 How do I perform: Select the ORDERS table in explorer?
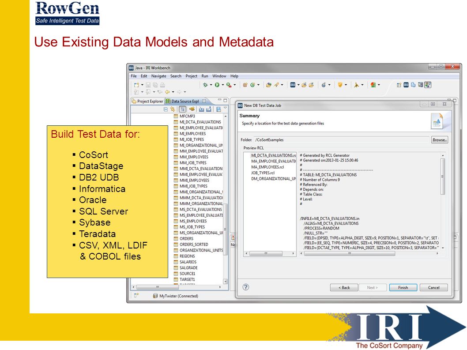pos(186,239)
